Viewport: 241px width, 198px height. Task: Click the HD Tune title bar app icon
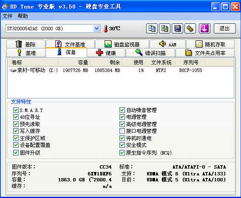[x=5, y=6]
